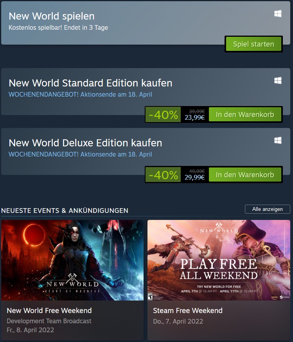Open Heart of Madness event thumbnail
The image size is (293, 342).
click(x=72, y=260)
